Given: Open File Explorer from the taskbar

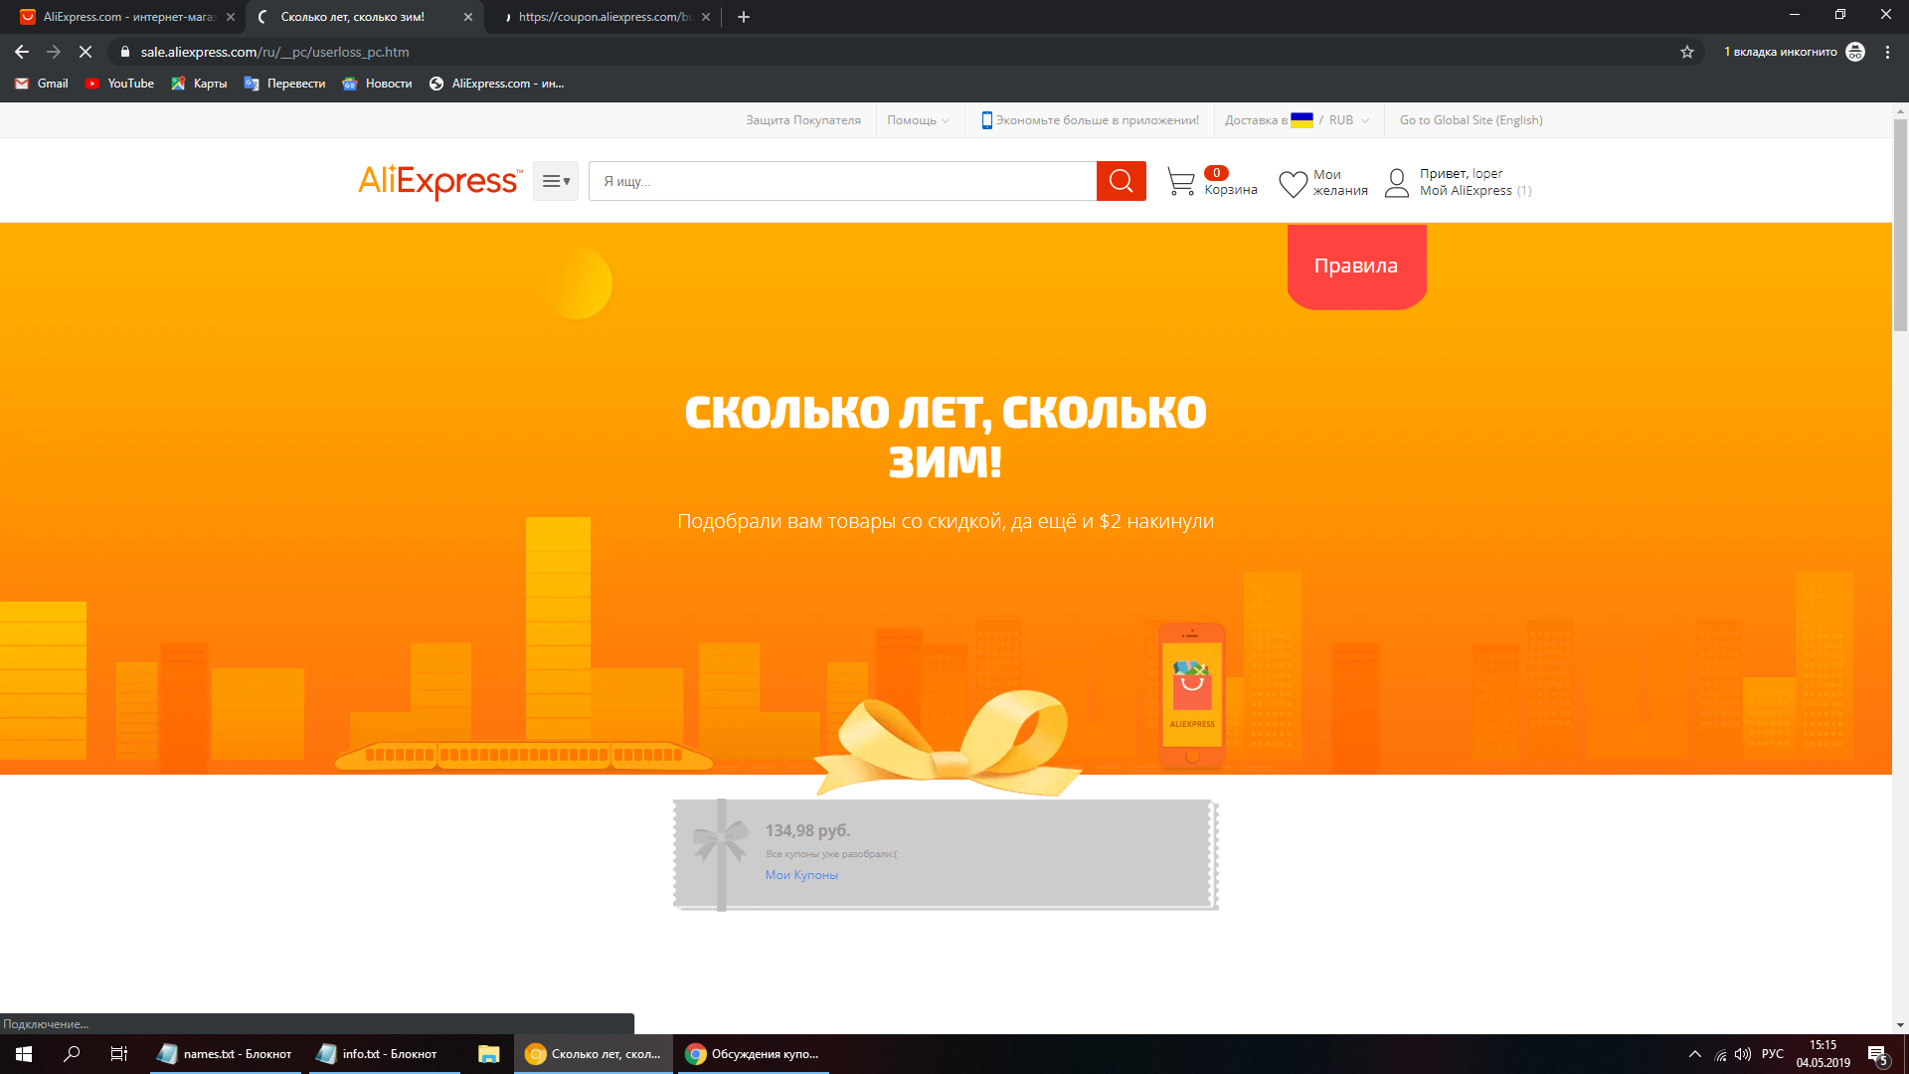Looking at the screenshot, I should coord(488,1054).
